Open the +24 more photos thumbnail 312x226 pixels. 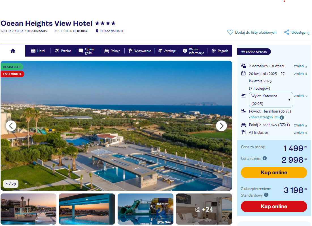204,209
